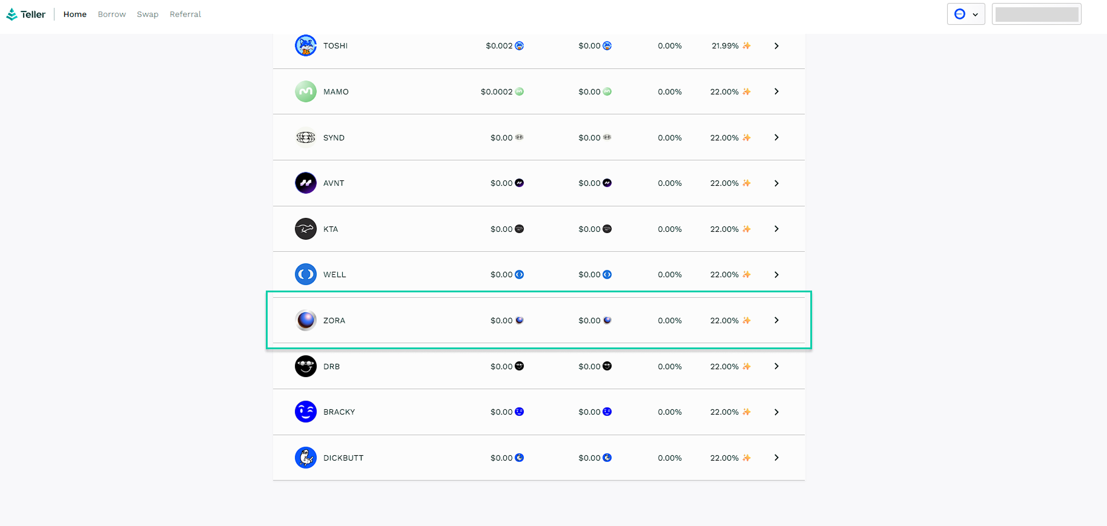Click the wallet address button
The image size is (1107, 526).
(1036, 15)
